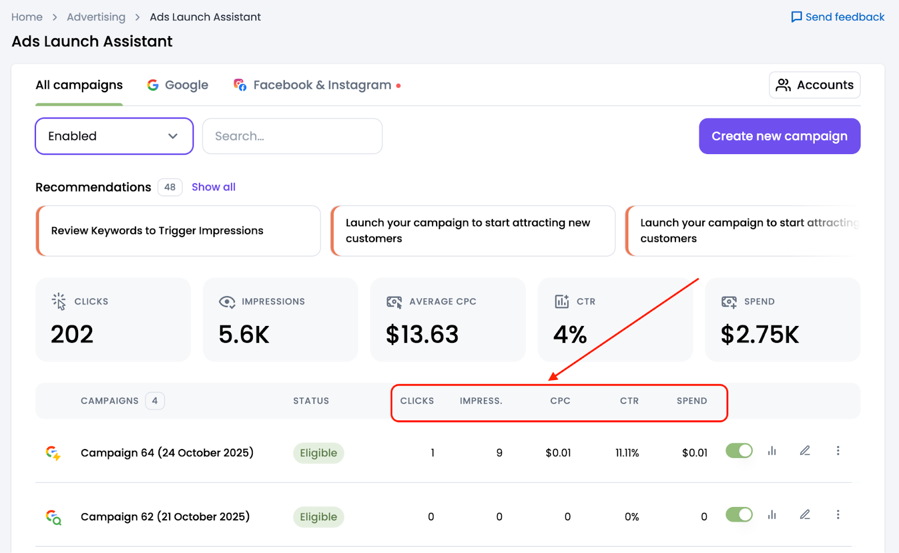The height and width of the screenshot is (553, 899).
Task: Switch to the Facebook & Instagram tab
Action: (322, 85)
